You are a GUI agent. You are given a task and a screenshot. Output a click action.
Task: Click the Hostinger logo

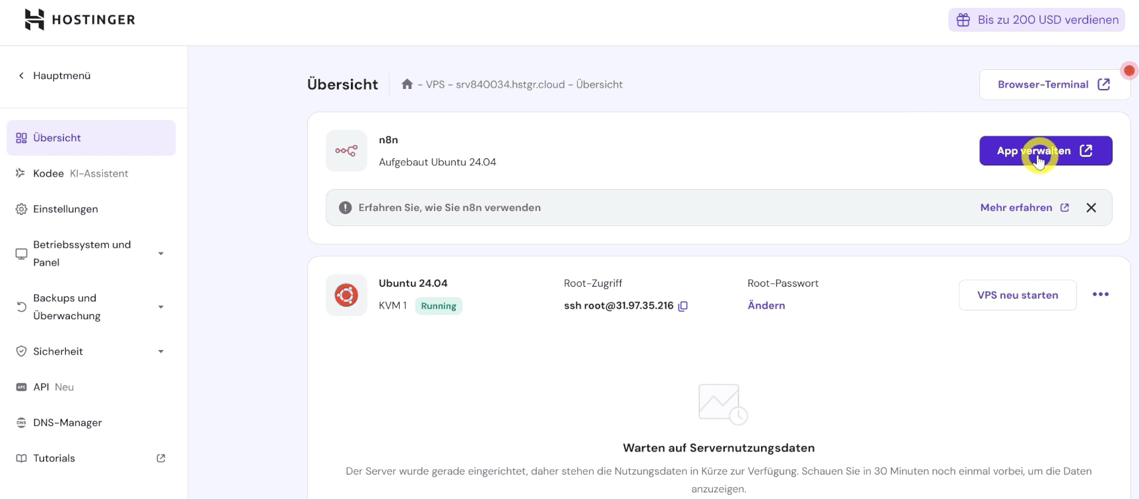80,20
